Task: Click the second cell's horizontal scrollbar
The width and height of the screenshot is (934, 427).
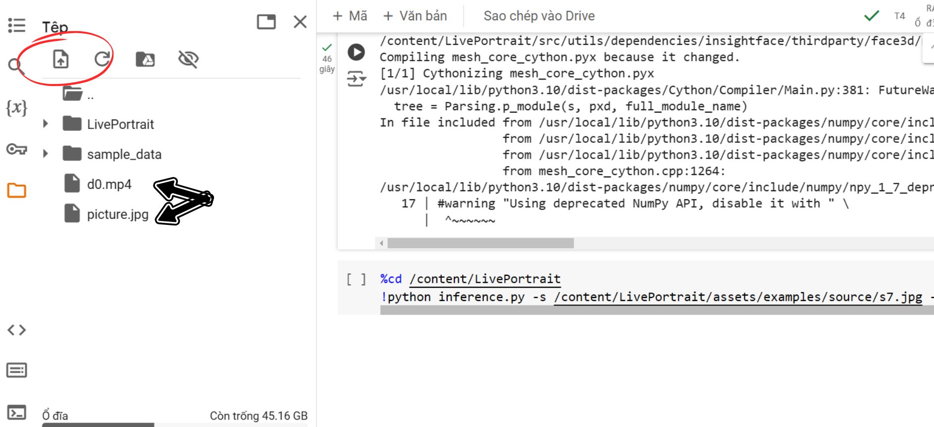Action: pyautogui.click(x=657, y=310)
